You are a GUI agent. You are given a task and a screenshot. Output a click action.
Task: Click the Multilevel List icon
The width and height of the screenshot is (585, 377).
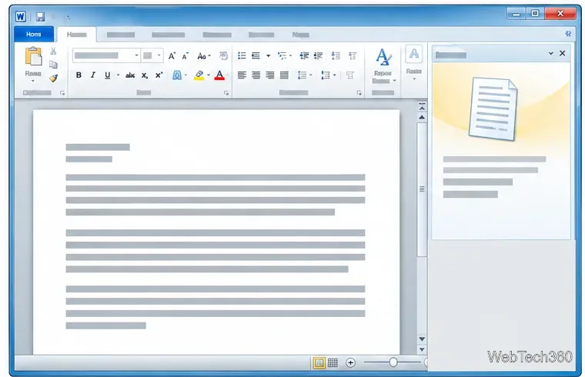tap(282, 55)
